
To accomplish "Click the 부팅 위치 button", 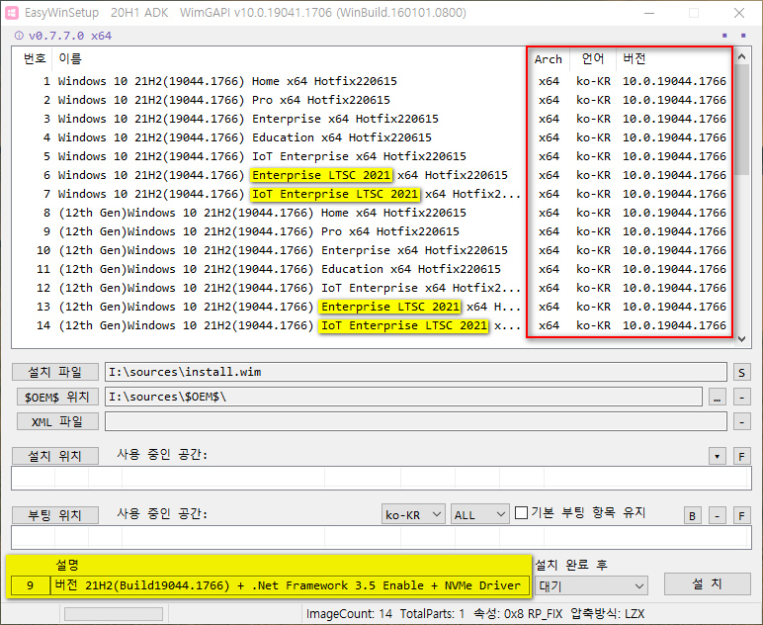I will (x=55, y=515).
